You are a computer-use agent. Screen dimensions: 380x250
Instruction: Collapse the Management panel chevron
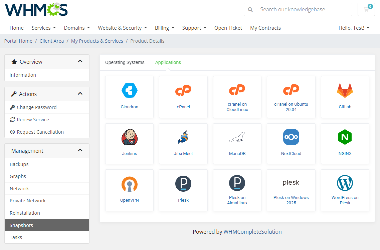coord(80,150)
